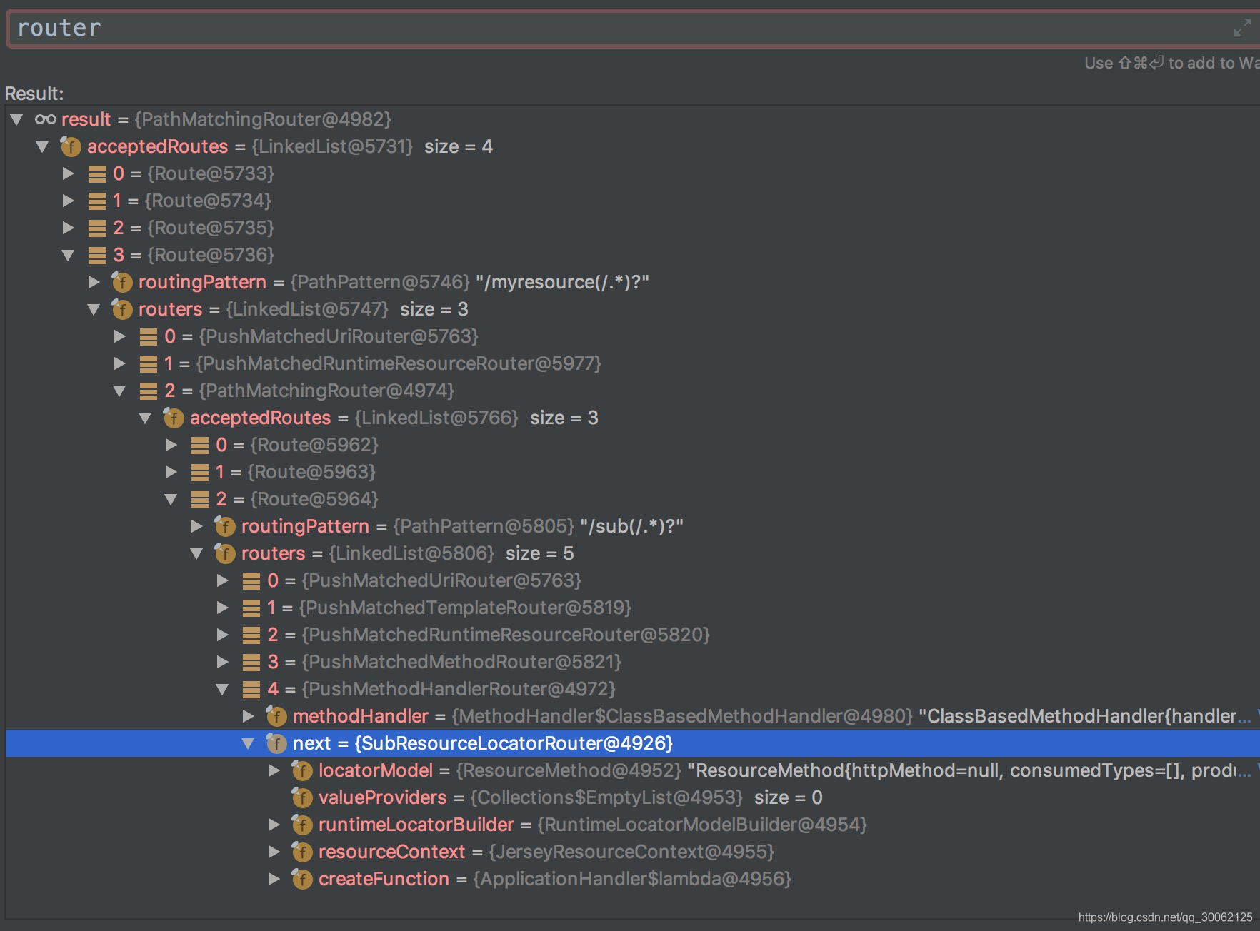The height and width of the screenshot is (931, 1260).
Task: Click list element icon of Route@5736
Action: pos(96,255)
